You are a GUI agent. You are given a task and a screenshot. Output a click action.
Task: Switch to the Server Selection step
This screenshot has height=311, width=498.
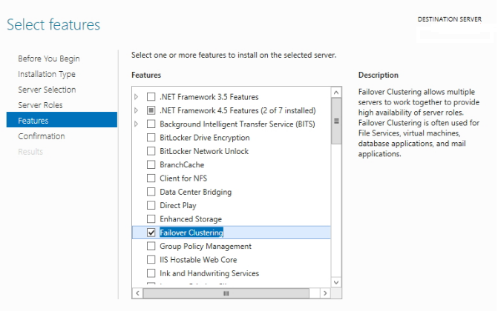tap(47, 90)
